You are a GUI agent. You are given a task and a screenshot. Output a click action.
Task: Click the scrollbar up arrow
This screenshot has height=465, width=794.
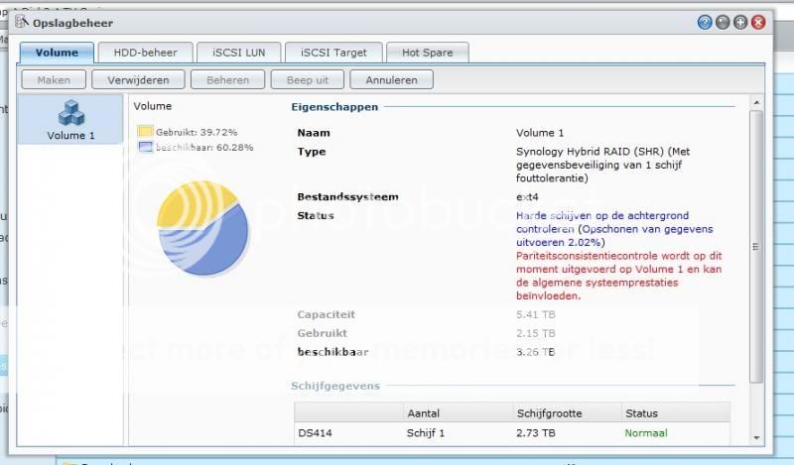(756, 103)
